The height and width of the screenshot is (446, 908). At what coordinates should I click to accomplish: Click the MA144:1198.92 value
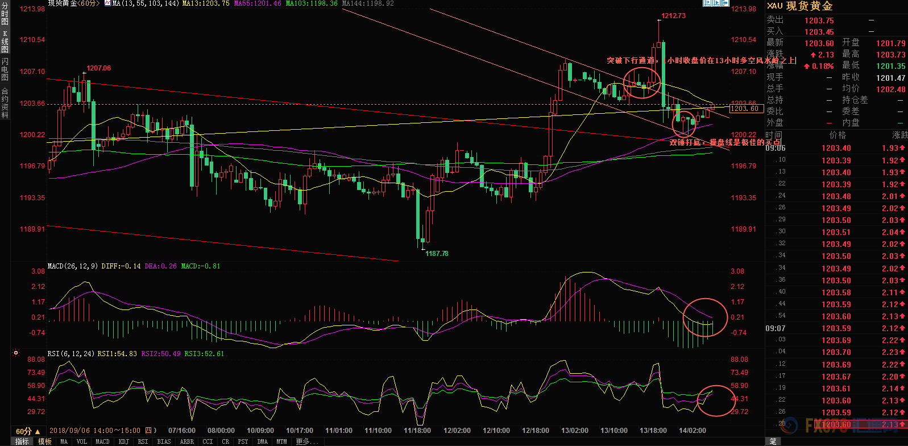click(x=367, y=3)
